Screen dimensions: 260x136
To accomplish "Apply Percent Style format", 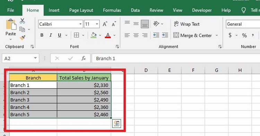I will (x=244, y=35).
